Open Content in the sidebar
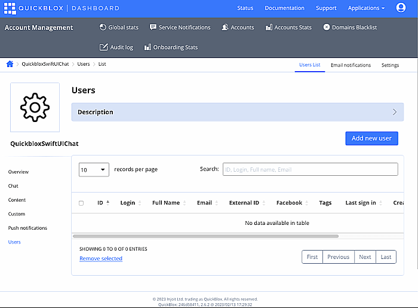Viewport: 418px width, 308px height. click(x=17, y=200)
